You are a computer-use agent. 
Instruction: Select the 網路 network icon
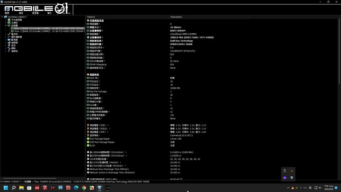9,48
